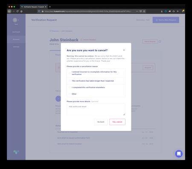Image resolution: width=192 pixels, height=169 pixels.
Task: Open the tracking protection shield icon
Action: [39, 11]
